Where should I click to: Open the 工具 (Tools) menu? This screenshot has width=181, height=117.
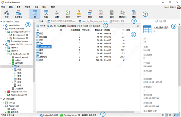click(x=37, y=7)
